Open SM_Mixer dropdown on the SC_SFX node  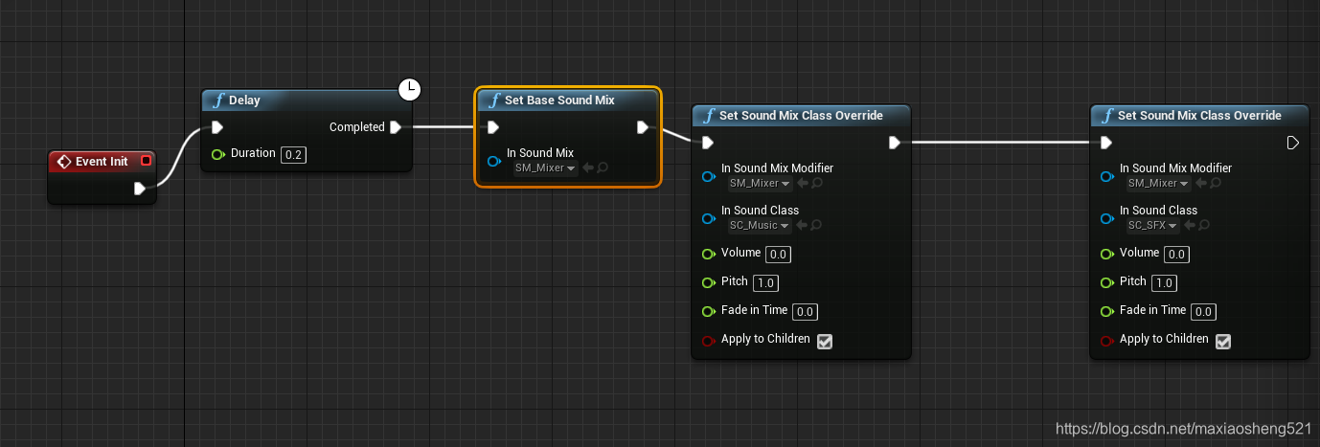pyautogui.click(x=1159, y=184)
